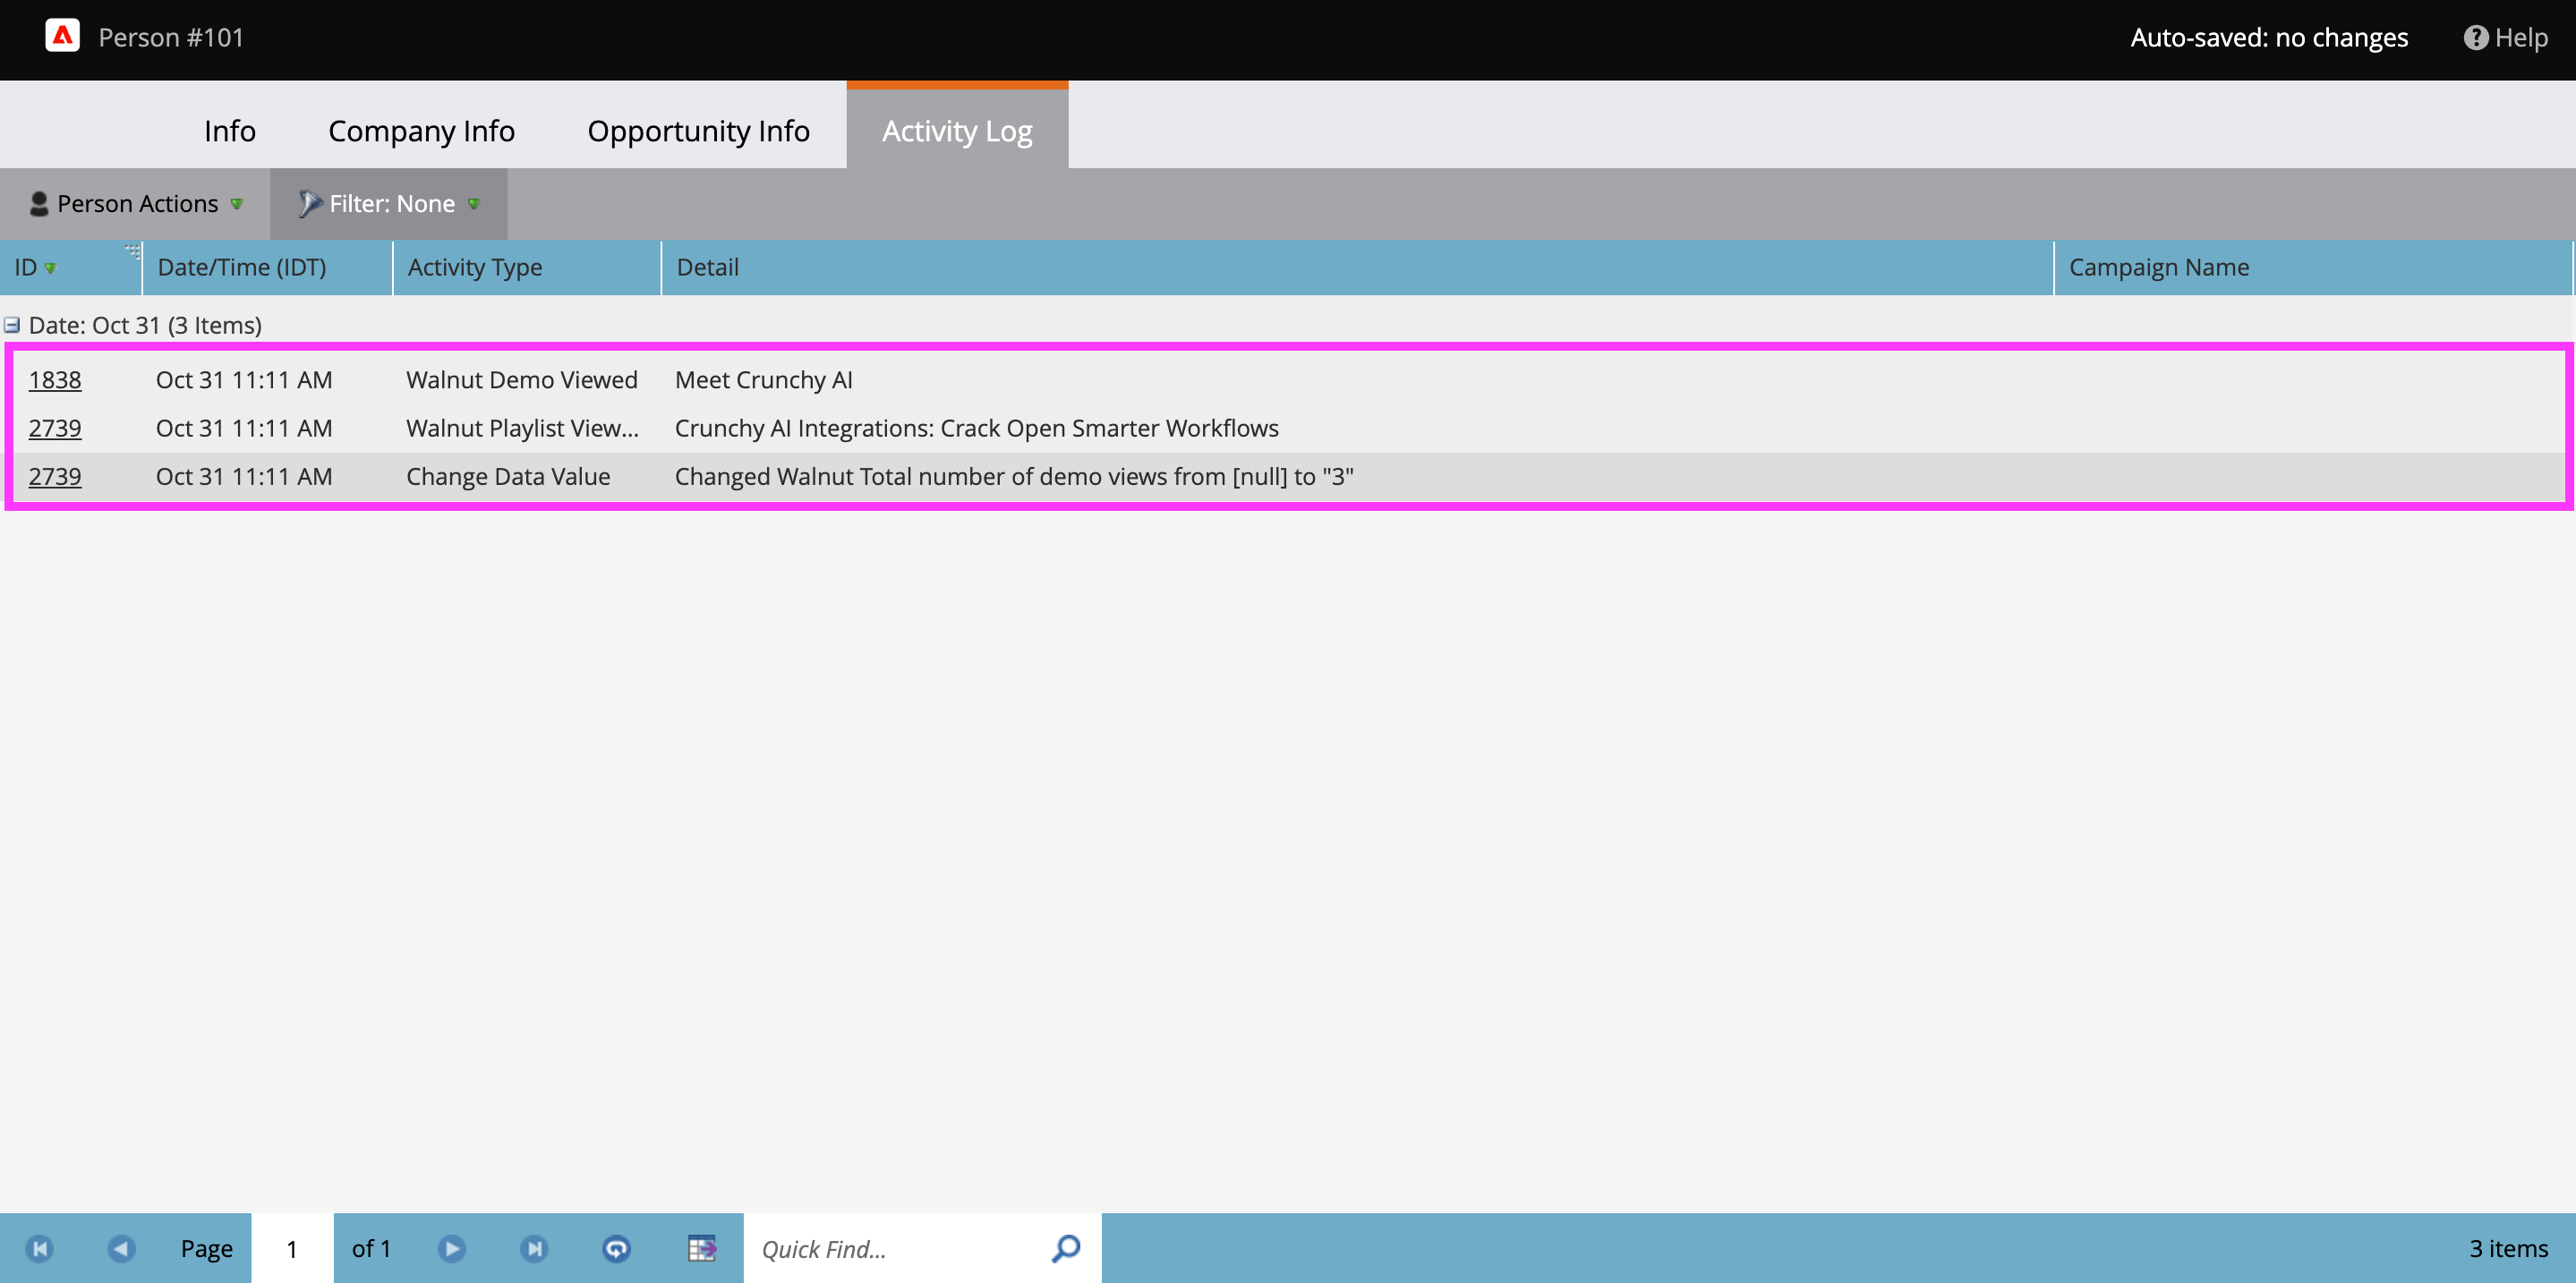Jump to the first page of results
Screen dimensions: 2576x1283
tap(39, 1248)
